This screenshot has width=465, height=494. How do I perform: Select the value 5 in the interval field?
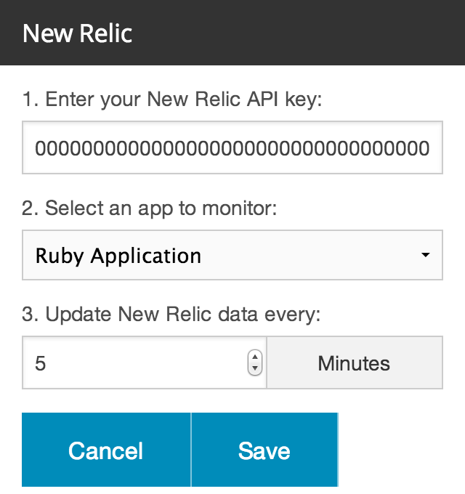click(41, 363)
